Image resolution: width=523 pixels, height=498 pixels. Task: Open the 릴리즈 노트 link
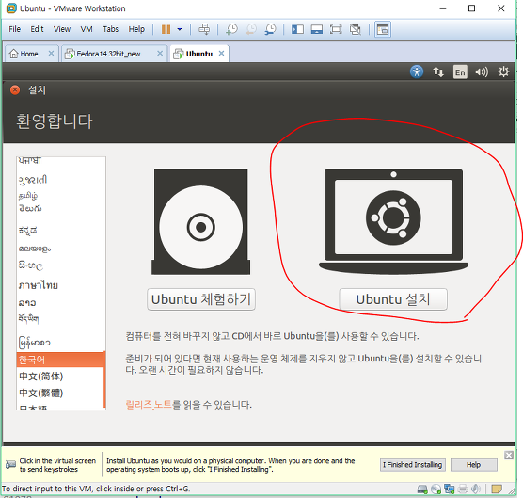point(149,405)
